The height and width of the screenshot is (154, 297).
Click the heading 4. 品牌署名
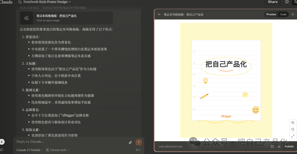tap(31, 110)
